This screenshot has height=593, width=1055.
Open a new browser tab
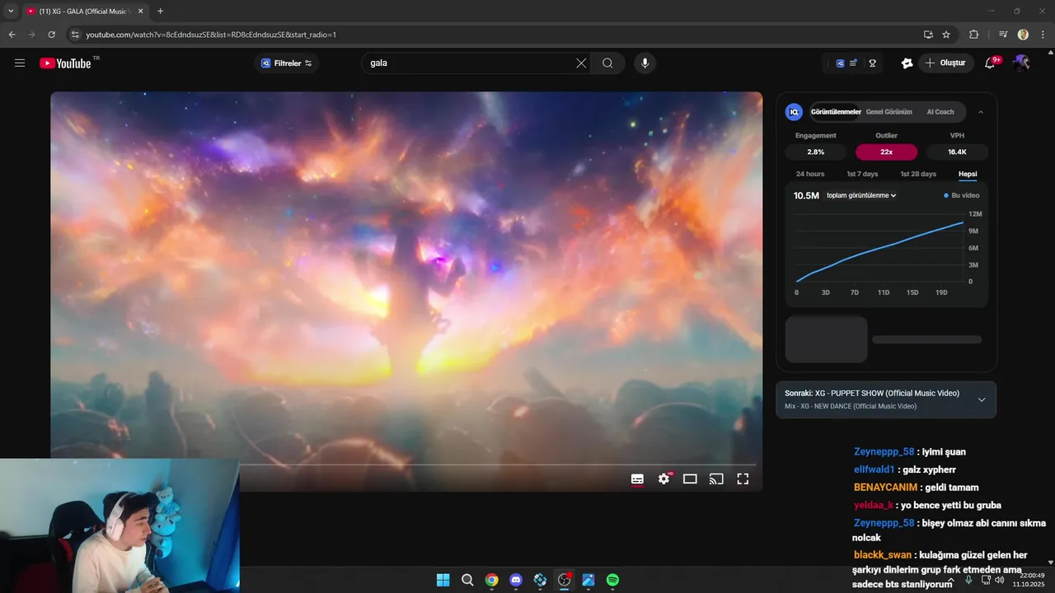click(160, 11)
